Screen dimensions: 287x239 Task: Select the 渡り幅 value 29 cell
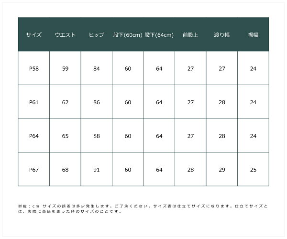221,169
